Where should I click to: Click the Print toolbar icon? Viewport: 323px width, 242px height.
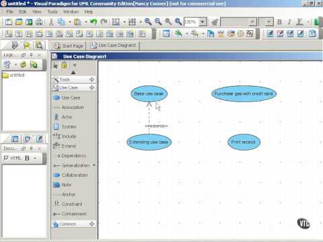point(39,22)
